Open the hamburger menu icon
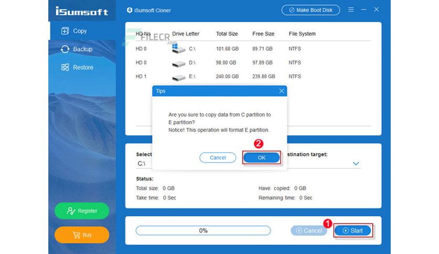439x254 pixels. coord(351,10)
